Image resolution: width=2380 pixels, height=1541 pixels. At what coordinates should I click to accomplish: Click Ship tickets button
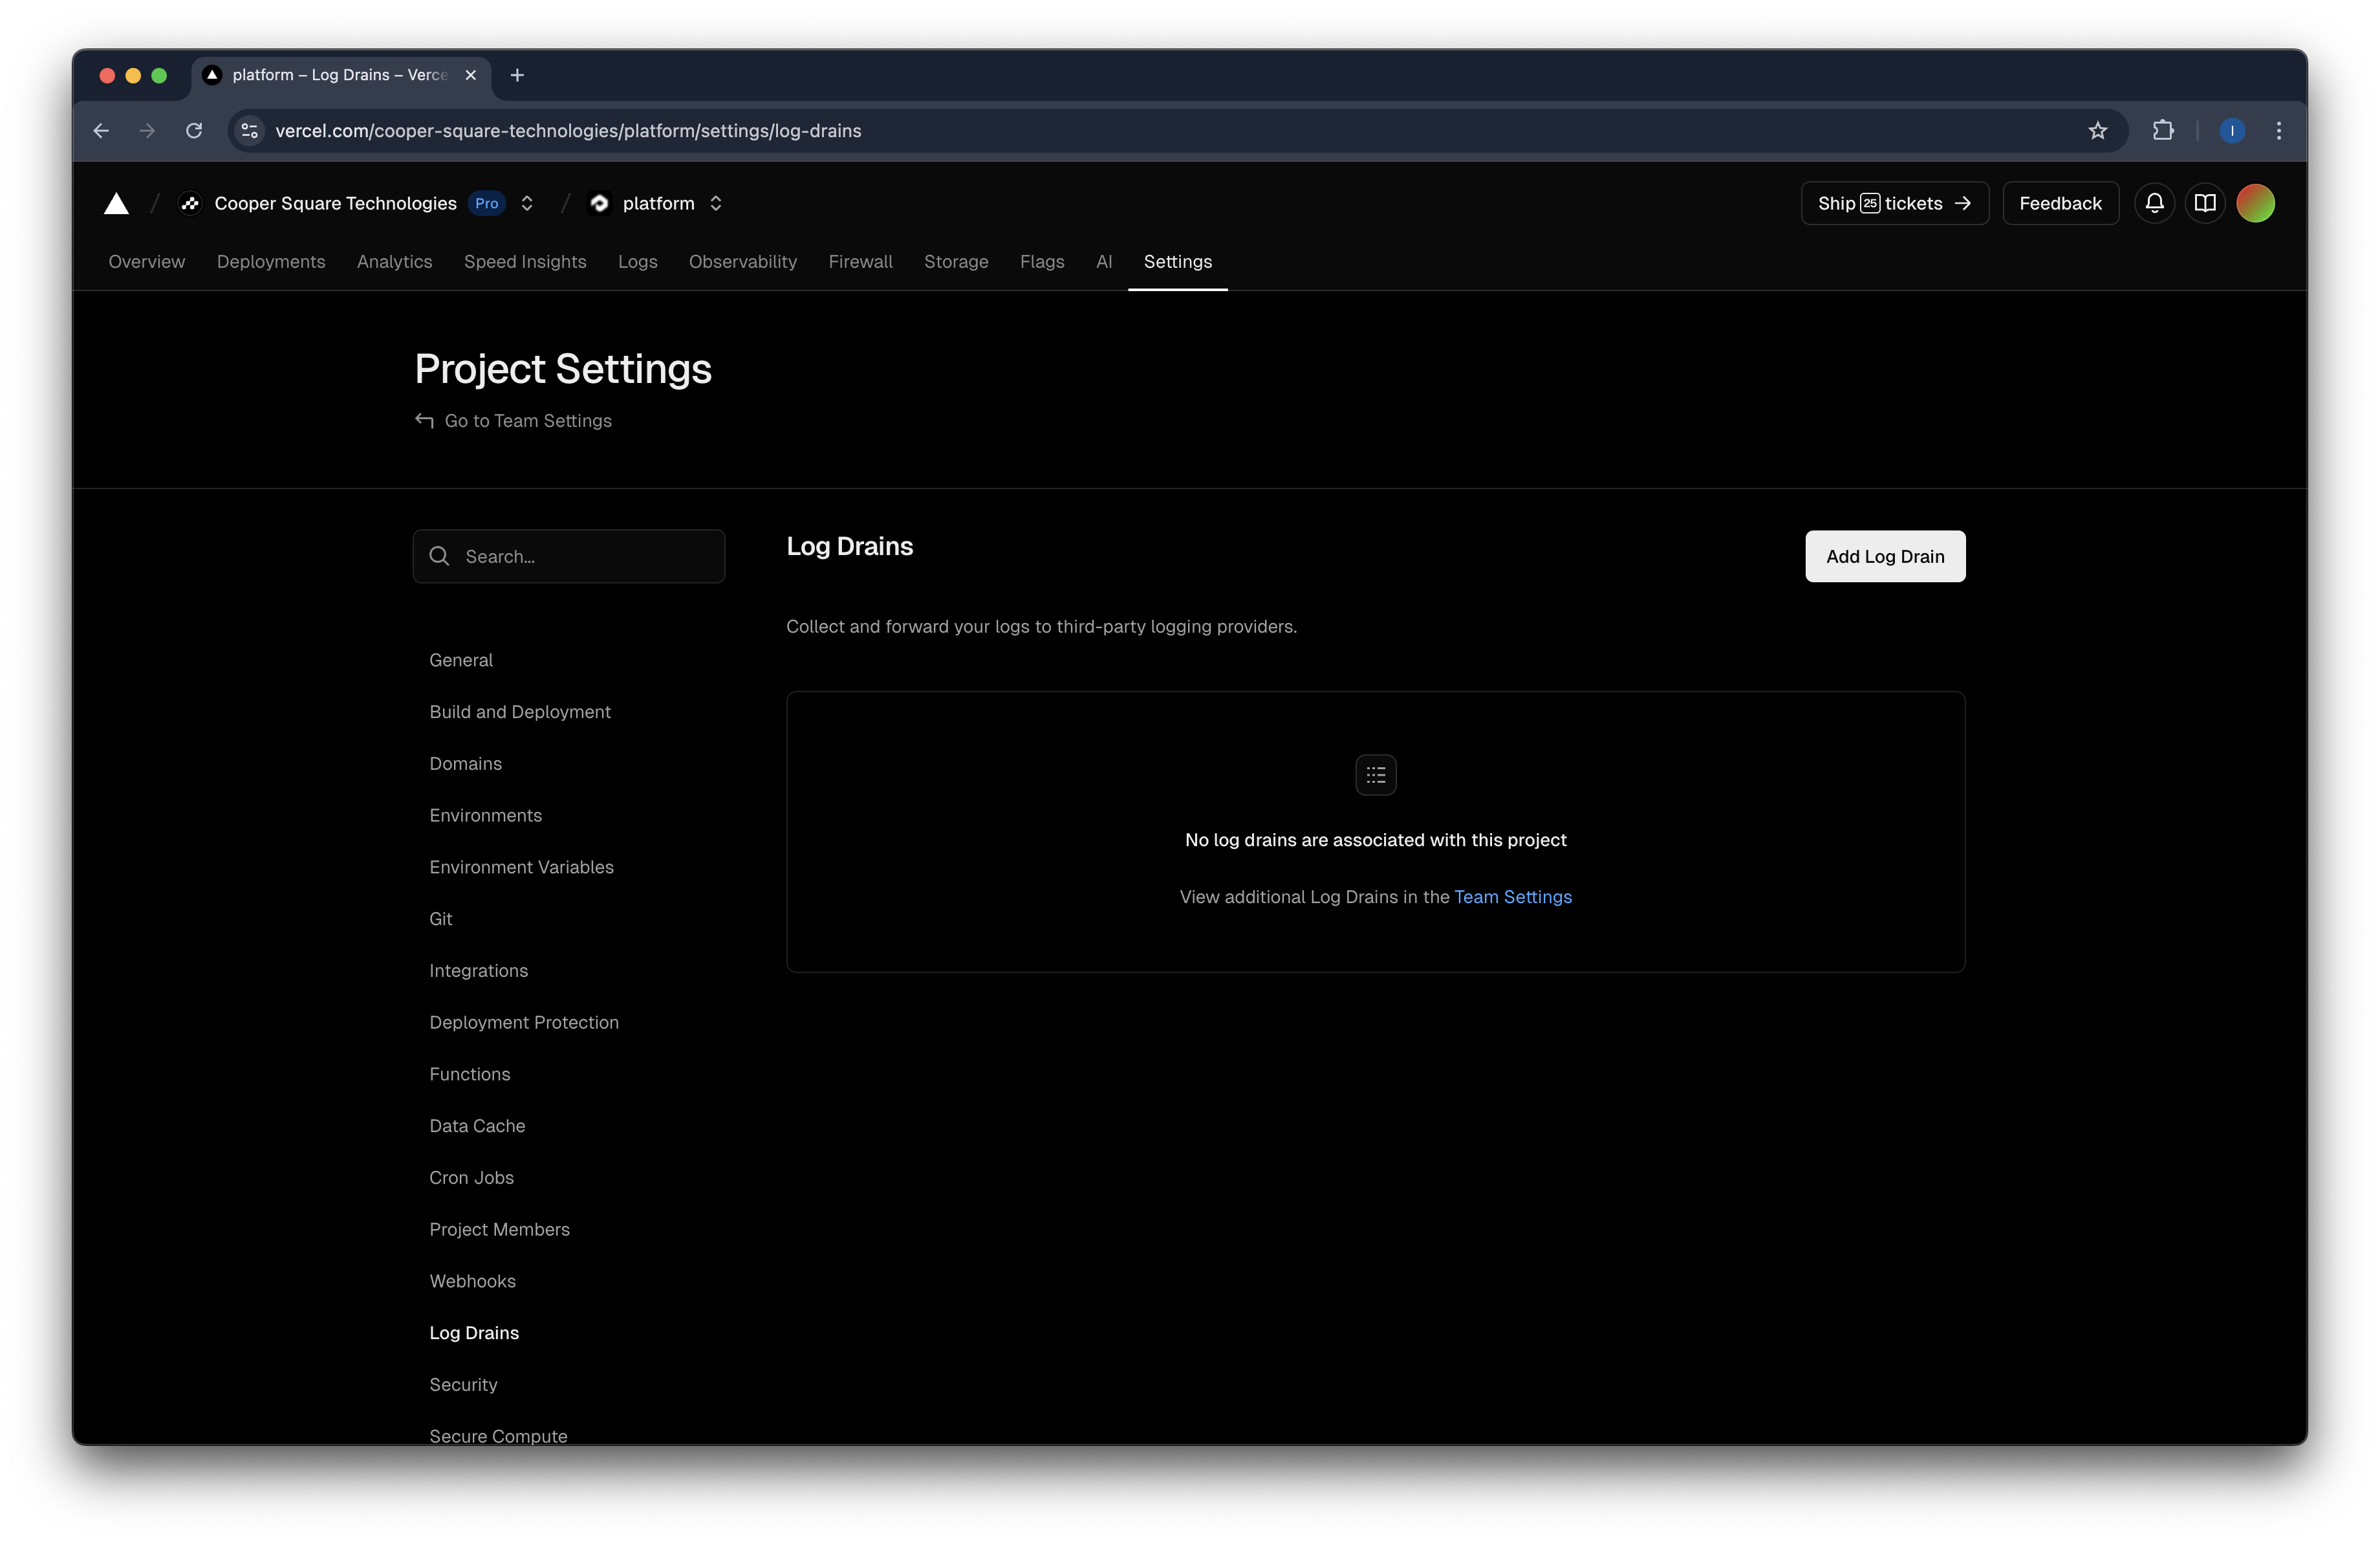[x=1893, y=204]
